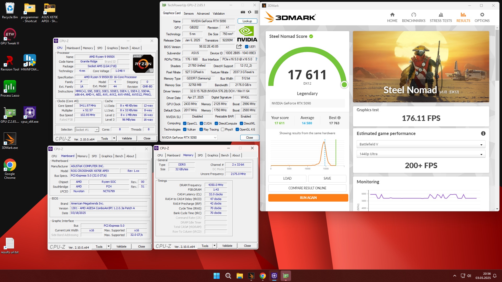The height and width of the screenshot is (282, 502).
Task: Go to 3DMark HOME icon
Action: pyautogui.click(x=392, y=17)
